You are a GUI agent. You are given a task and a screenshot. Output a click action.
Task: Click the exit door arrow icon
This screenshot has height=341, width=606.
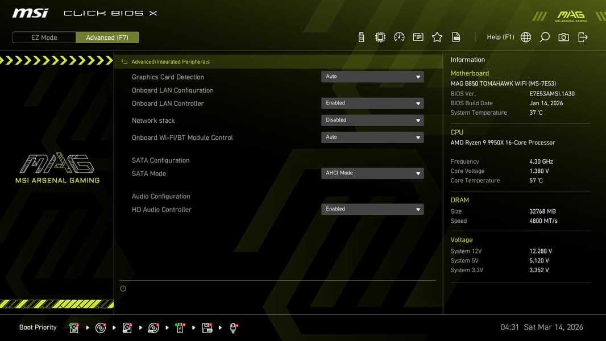click(x=583, y=37)
